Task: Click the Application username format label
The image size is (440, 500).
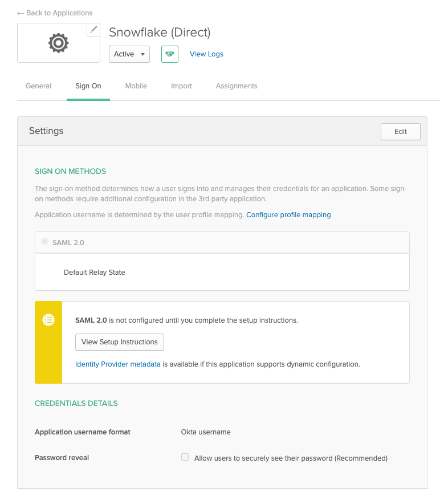Action: pos(83,432)
